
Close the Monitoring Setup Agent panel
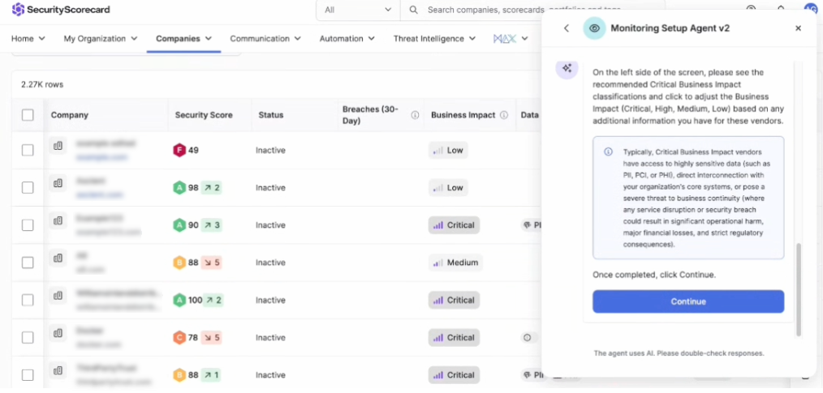coord(799,28)
